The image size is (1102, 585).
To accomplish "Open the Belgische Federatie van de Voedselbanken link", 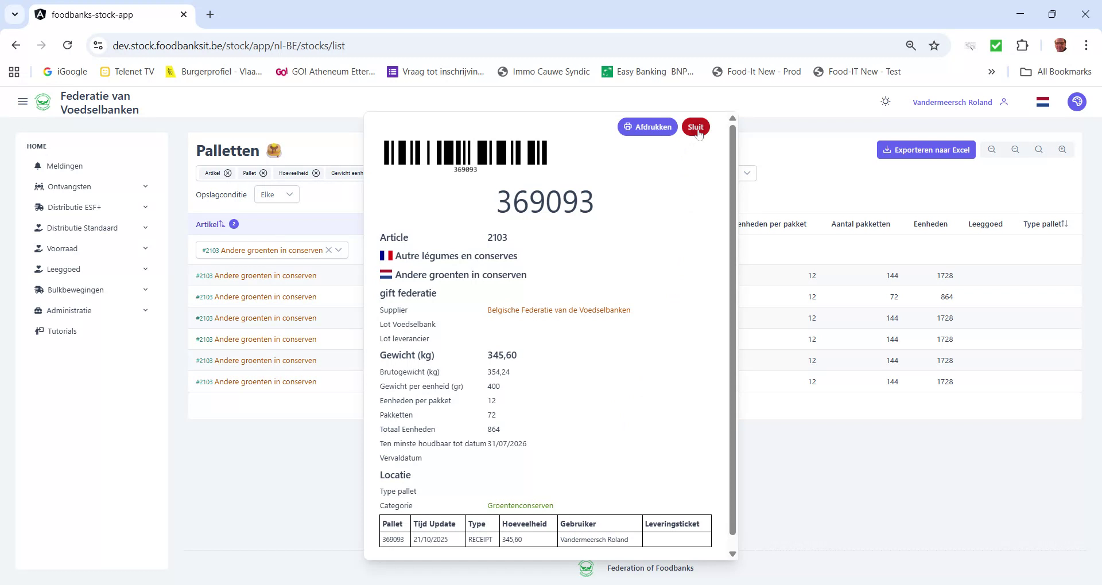I will [558, 310].
